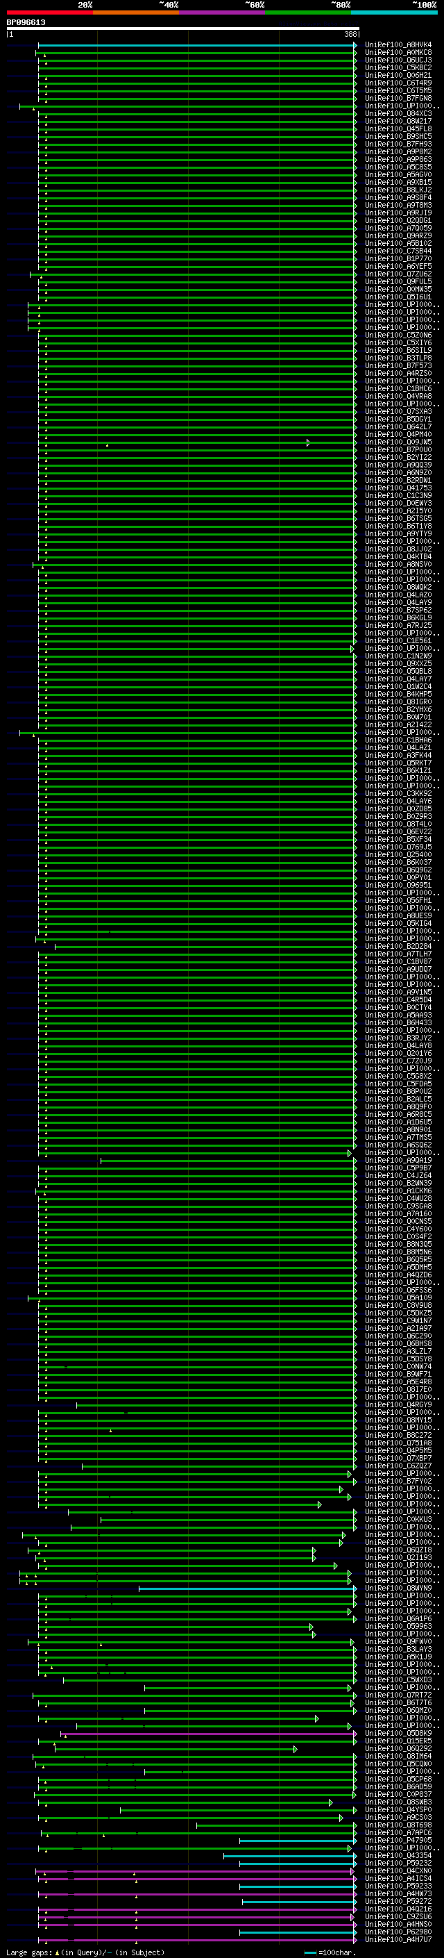This screenshot has width=444, height=1958.
Task: Click the UniRef100_A9P8M2 entry
Action: [x=398, y=151]
